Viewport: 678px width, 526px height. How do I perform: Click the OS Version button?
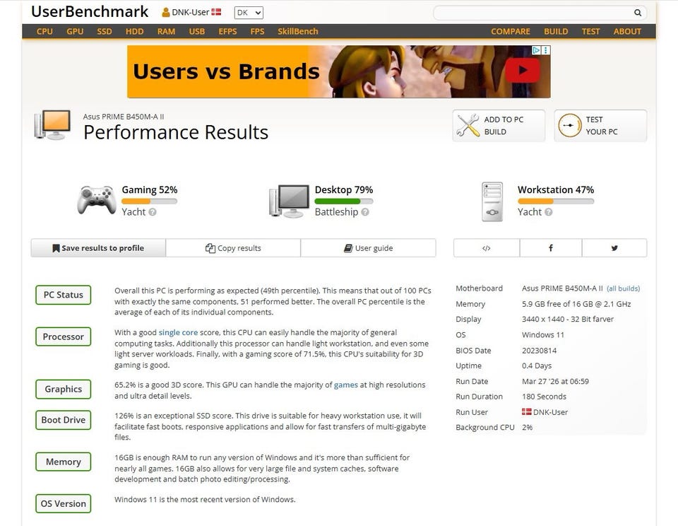[x=63, y=504]
